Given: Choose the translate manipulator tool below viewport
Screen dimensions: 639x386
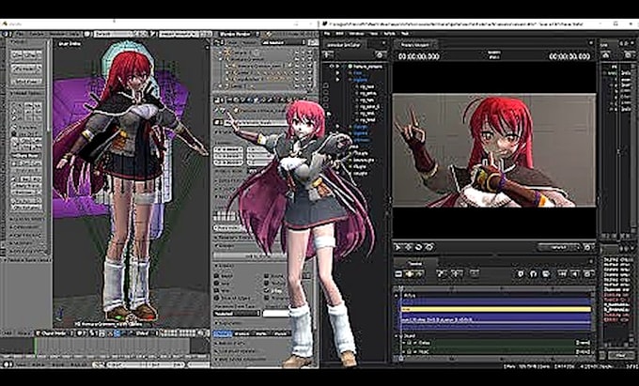Looking at the screenshot, I should click(409, 247).
